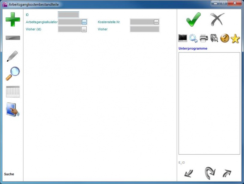244x184 pixels.
Task: Click into the ID input field
Action: 68,15
